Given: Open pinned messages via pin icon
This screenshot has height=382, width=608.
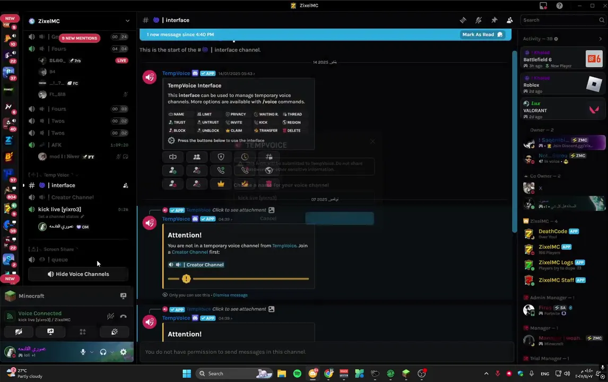Looking at the screenshot, I should coord(494,20).
